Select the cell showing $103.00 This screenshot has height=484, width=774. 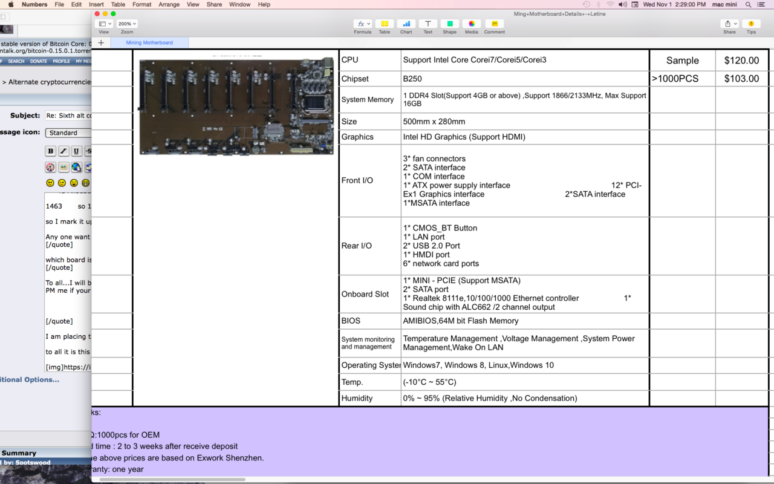tap(741, 79)
